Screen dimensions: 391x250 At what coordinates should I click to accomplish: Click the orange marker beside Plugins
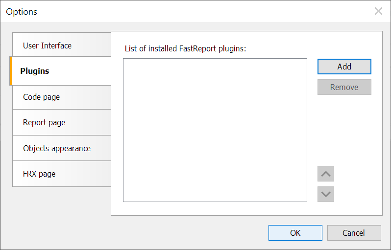11,71
